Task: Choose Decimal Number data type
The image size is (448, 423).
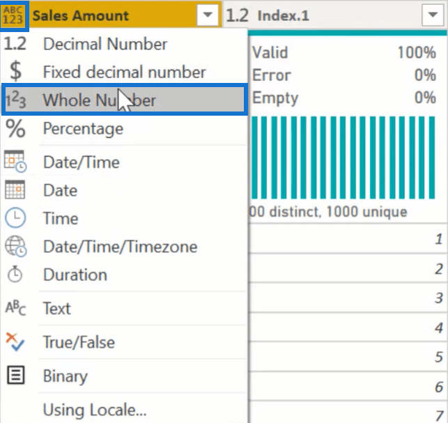Action: tap(124, 44)
